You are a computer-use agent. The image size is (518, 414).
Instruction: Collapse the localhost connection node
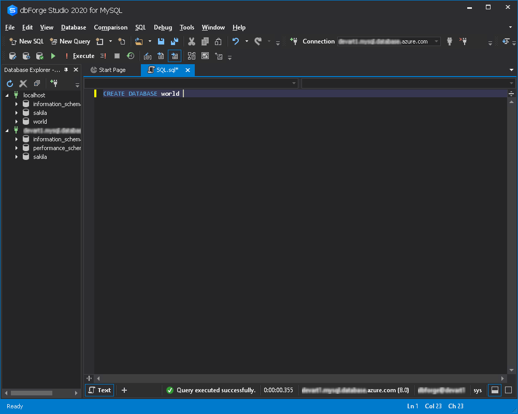pos(7,95)
